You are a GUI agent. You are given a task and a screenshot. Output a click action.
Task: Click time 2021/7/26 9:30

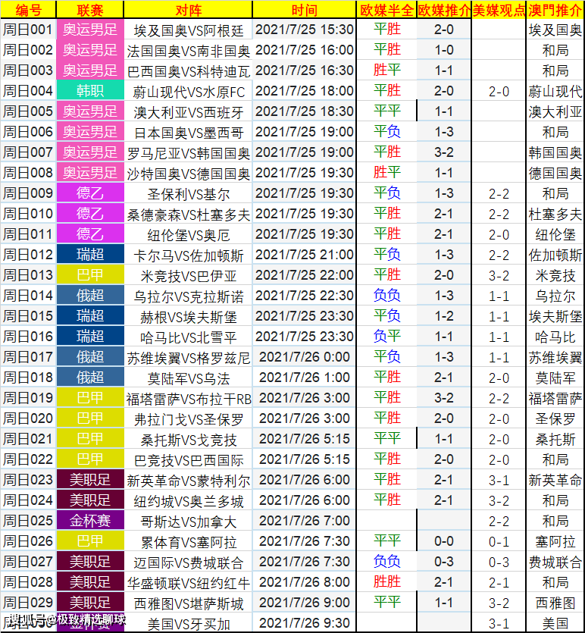[304, 623]
